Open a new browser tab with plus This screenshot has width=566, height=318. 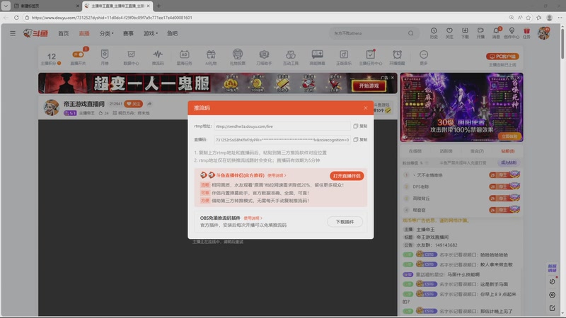[158, 6]
